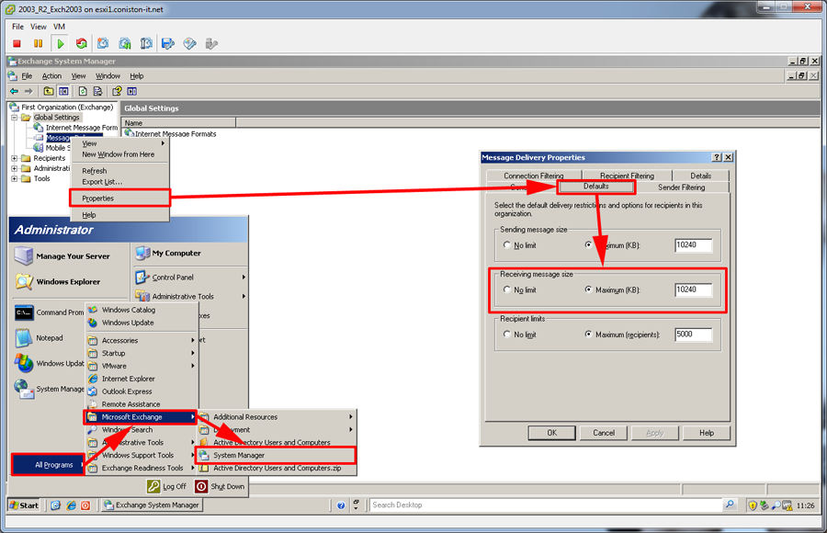Select Maximum (KB) under Receiving message size

588,289
